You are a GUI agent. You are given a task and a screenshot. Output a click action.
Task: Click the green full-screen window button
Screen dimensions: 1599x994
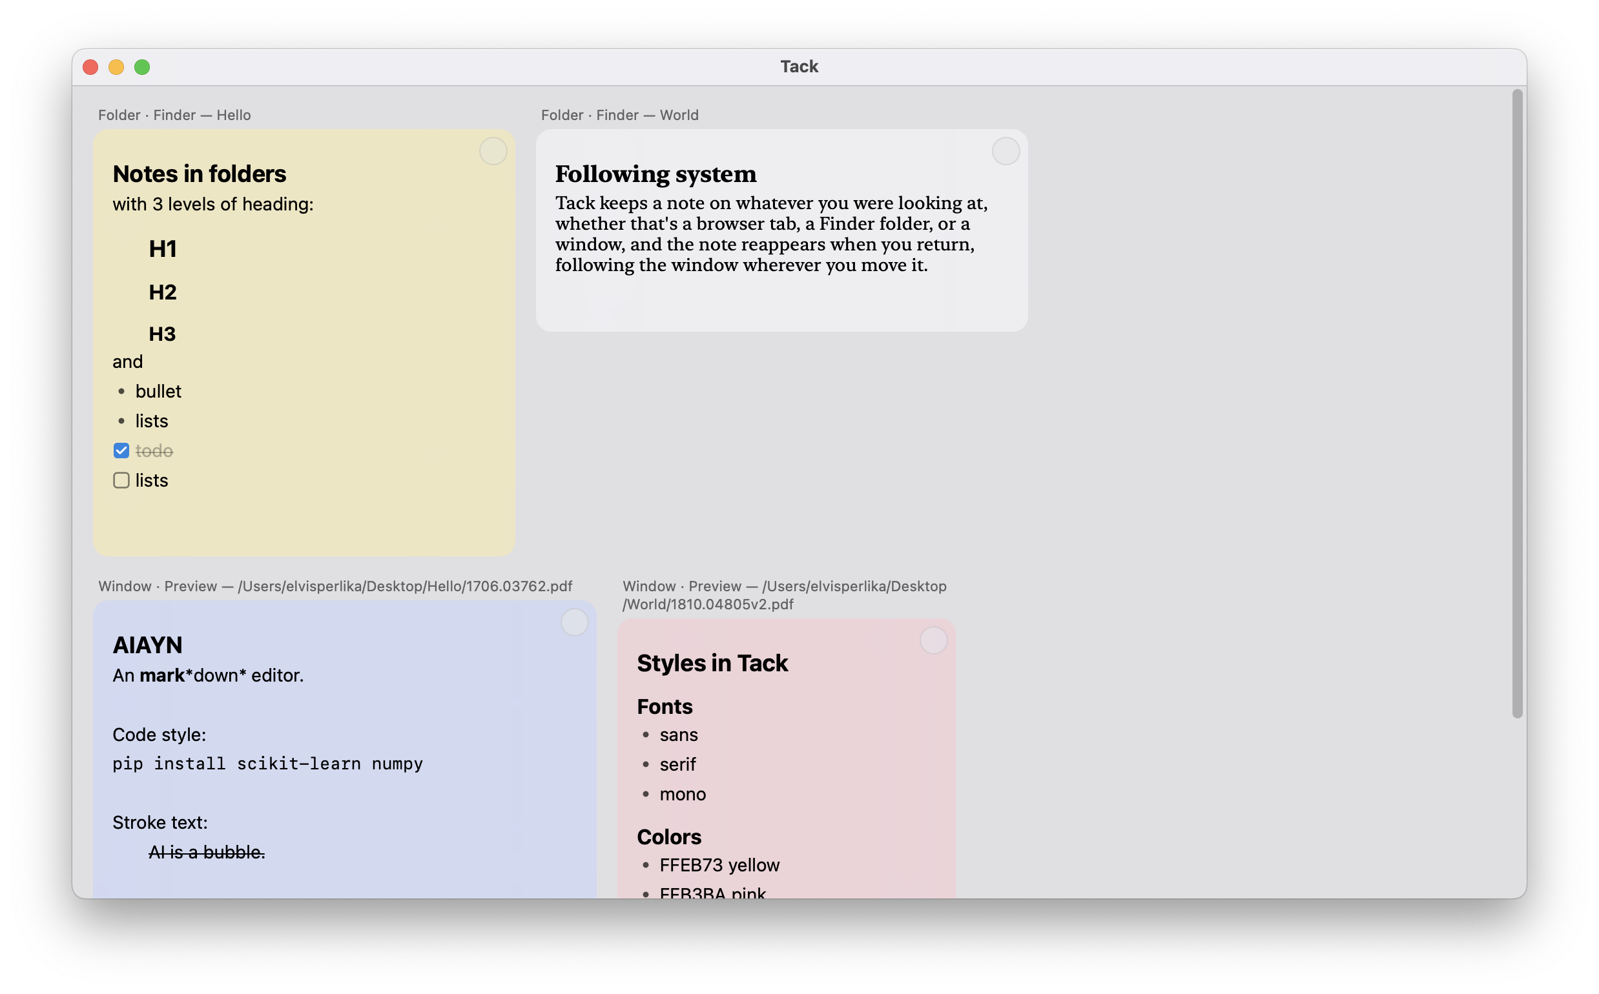(x=142, y=67)
